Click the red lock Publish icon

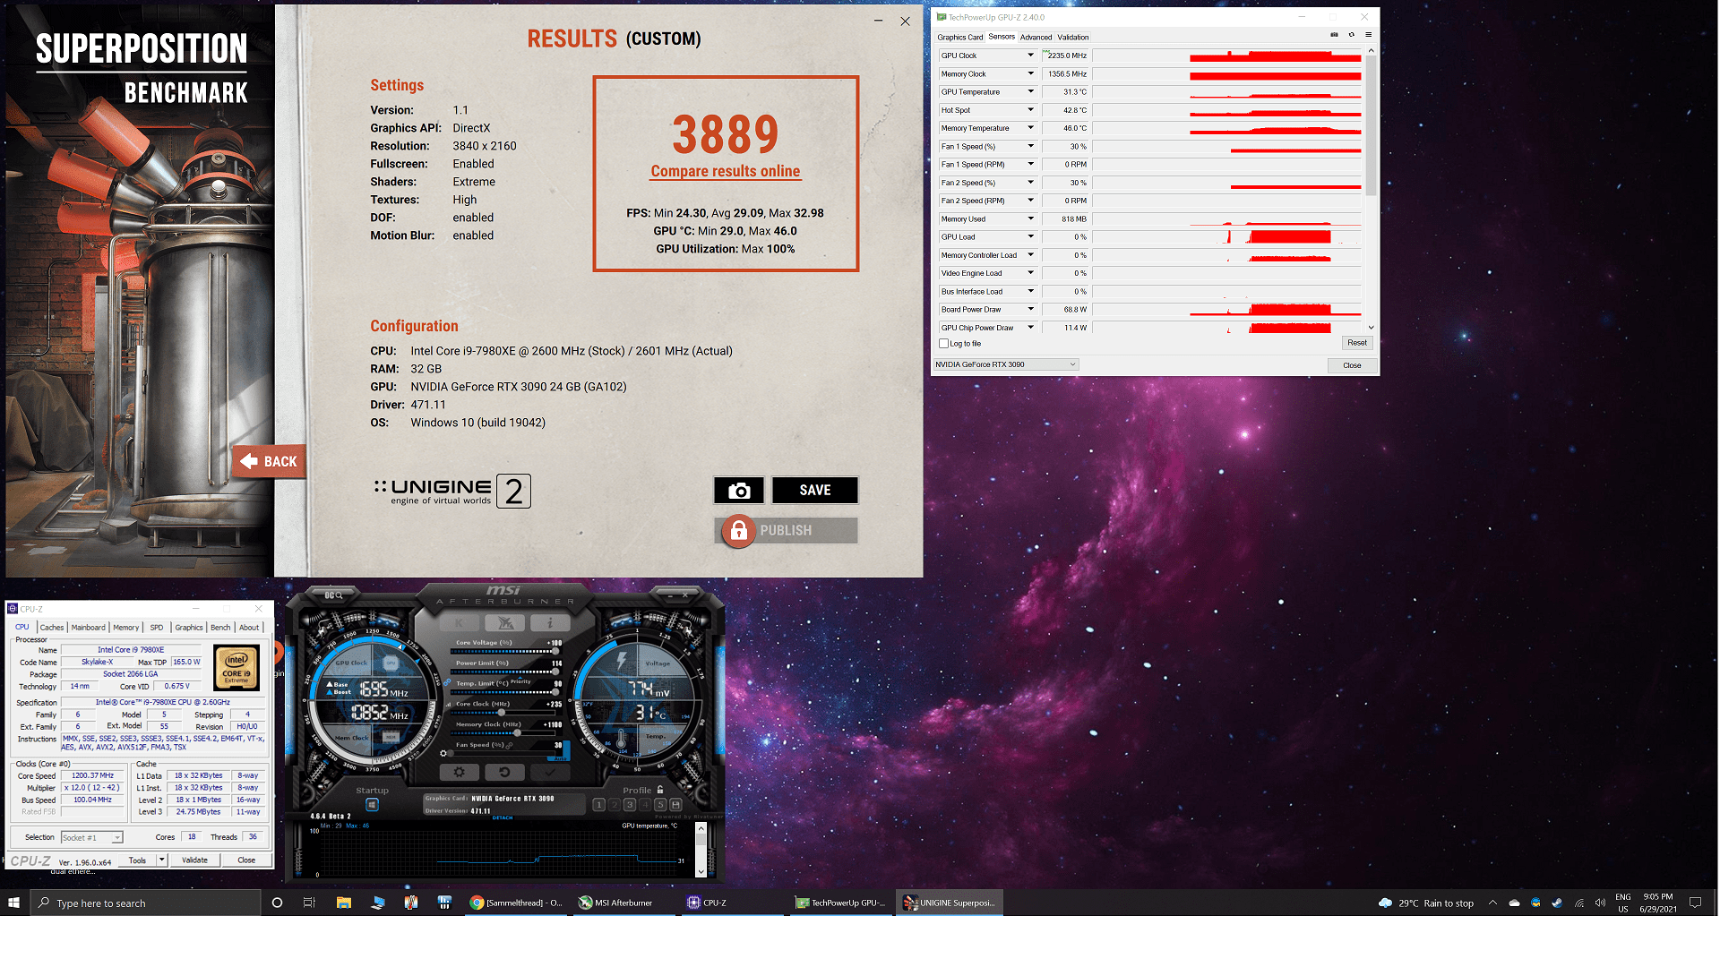739,531
